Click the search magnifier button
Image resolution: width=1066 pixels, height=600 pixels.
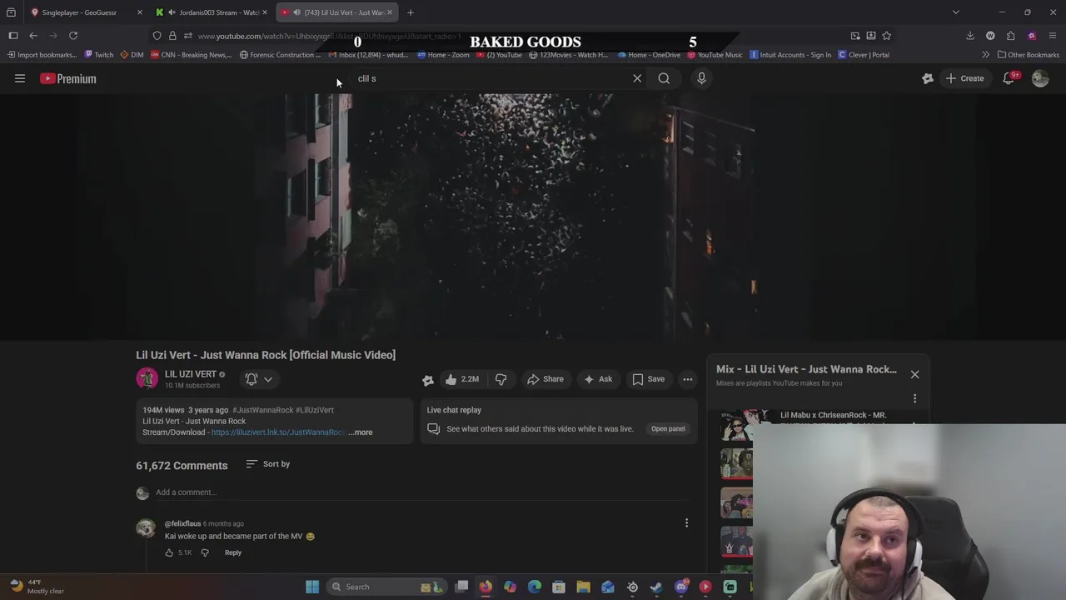pos(664,78)
